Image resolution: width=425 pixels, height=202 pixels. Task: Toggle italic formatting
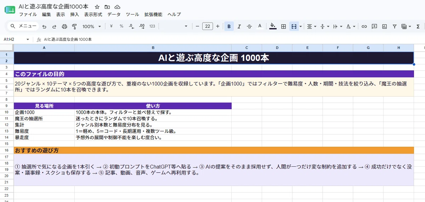(x=239, y=26)
